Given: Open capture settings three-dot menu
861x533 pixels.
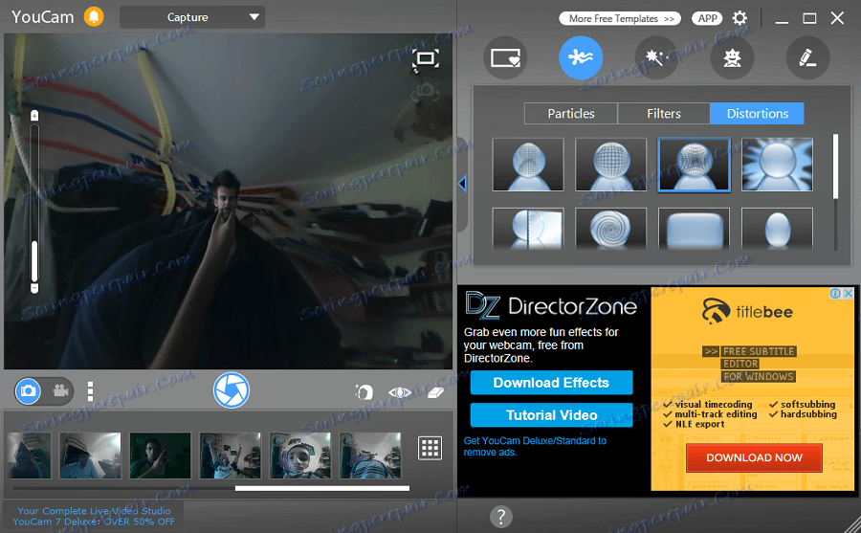Looking at the screenshot, I should point(90,391).
